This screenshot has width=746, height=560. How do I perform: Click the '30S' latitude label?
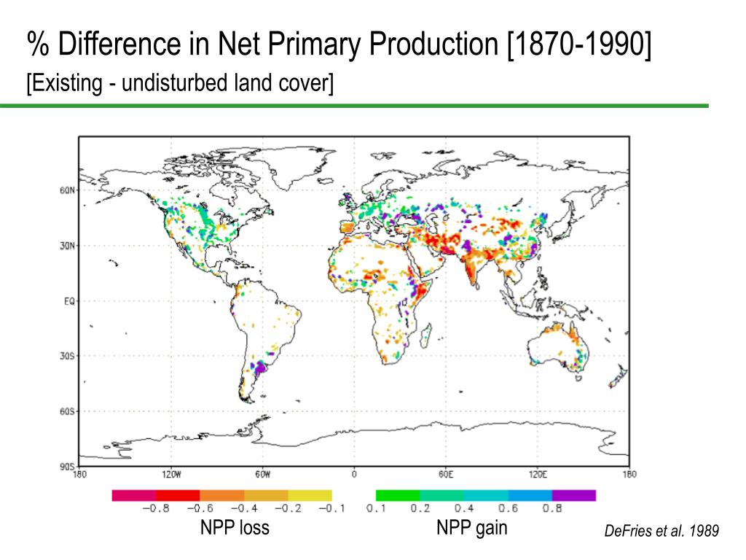68,356
